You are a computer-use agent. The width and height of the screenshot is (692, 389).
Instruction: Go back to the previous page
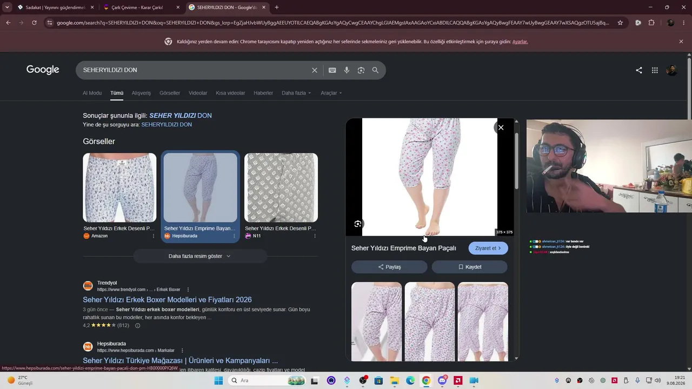pos(8,23)
